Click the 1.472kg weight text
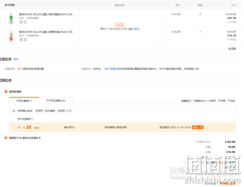This screenshot has height=187, width=244. [232, 22]
